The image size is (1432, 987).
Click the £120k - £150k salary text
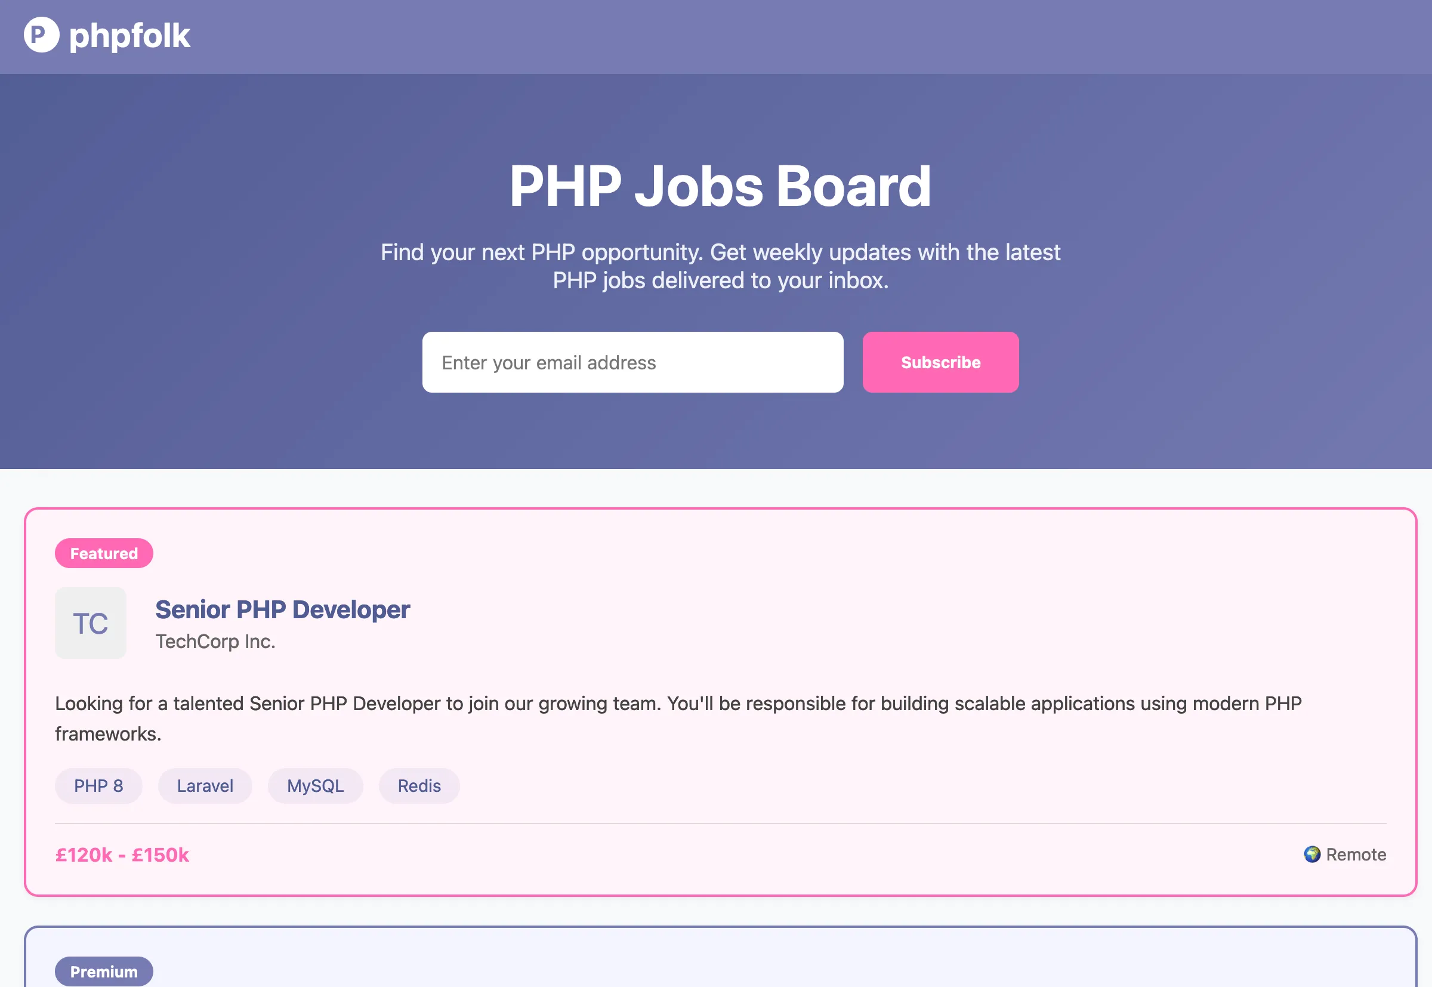[x=122, y=854]
